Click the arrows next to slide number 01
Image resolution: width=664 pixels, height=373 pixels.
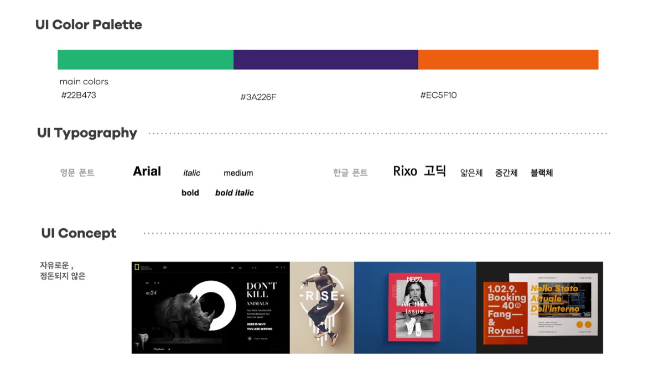[x=157, y=282]
